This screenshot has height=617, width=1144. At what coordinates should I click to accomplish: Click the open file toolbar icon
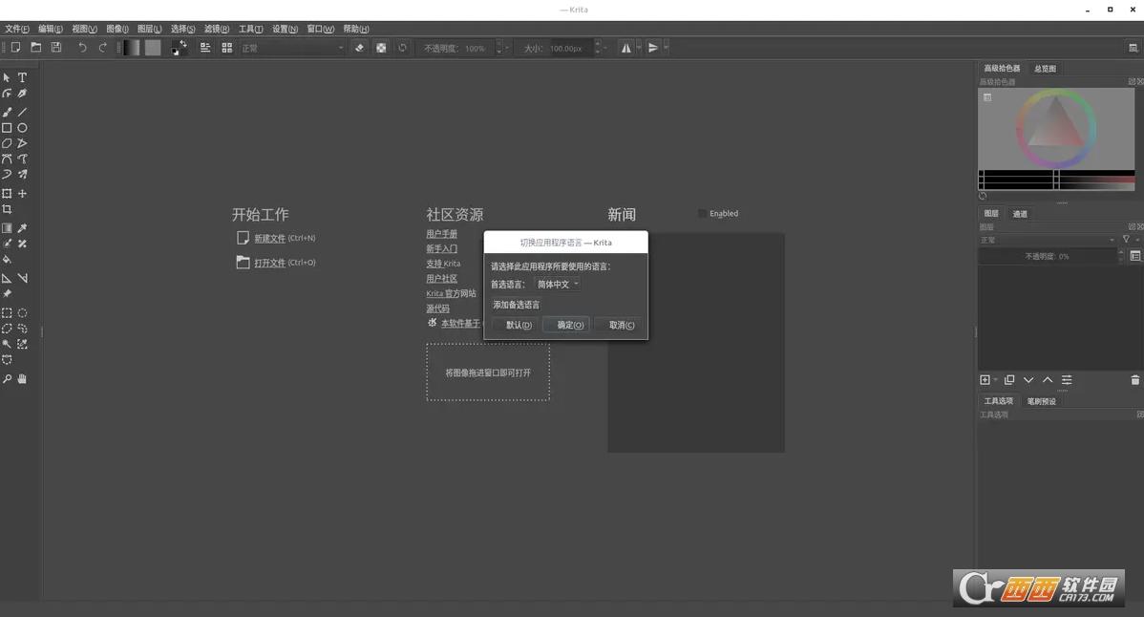35,48
